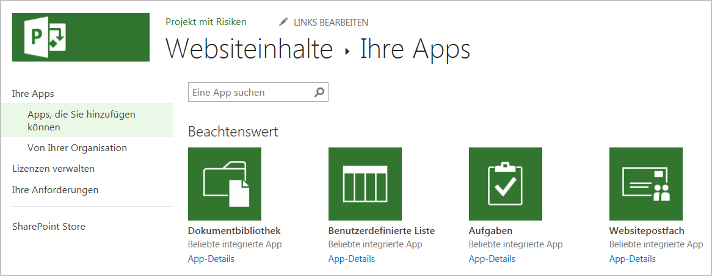712x276 pixels.
Task: Pick the Websitepostfach mailbox tile icon
Action: (x=646, y=184)
